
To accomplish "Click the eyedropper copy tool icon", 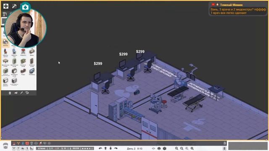I will (x=21, y=93).
